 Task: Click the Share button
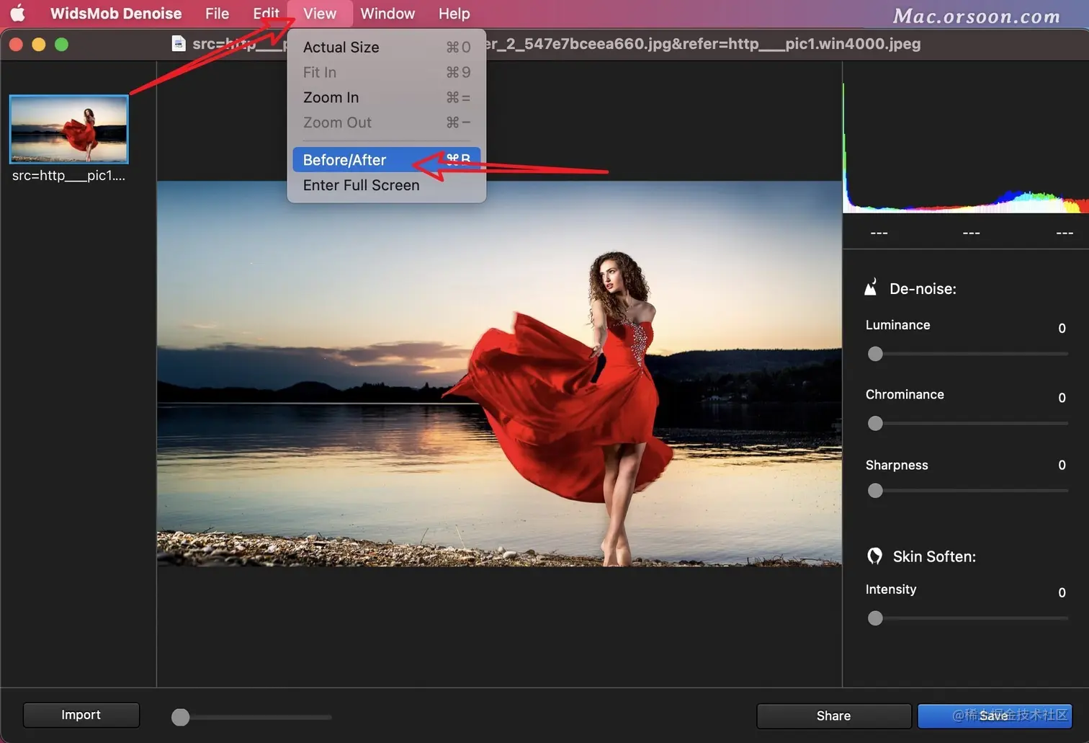[834, 716]
